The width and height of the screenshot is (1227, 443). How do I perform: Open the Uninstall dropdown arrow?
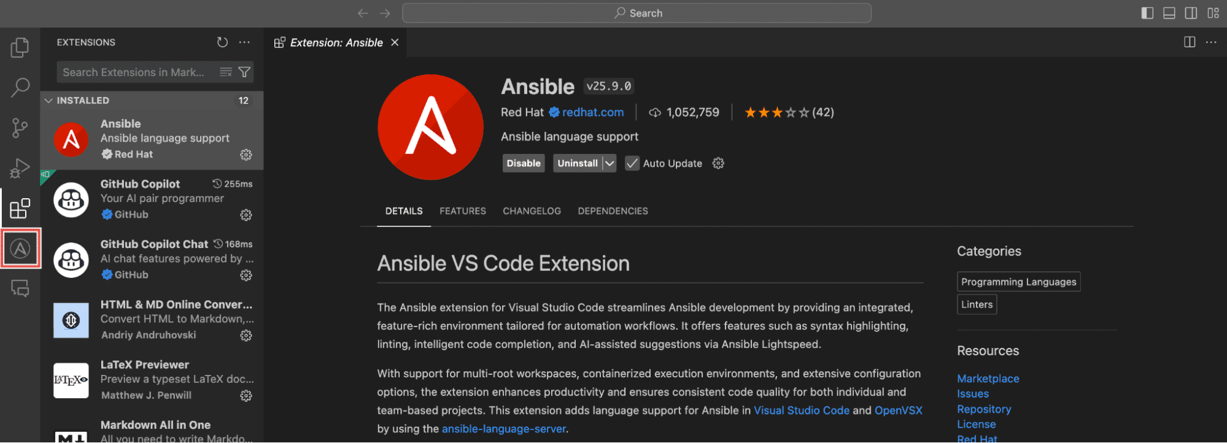pos(610,163)
